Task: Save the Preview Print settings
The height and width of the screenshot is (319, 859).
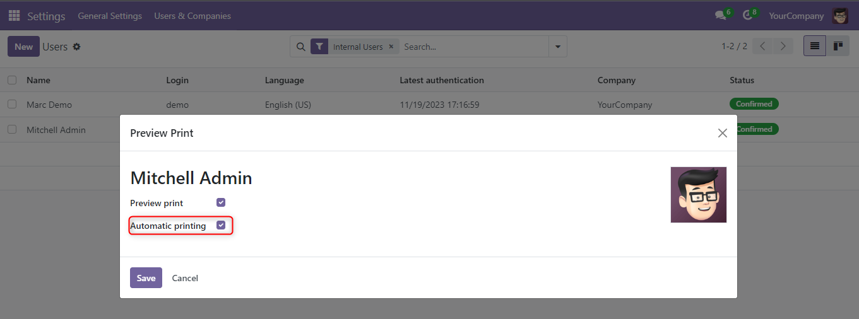Action: point(146,278)
